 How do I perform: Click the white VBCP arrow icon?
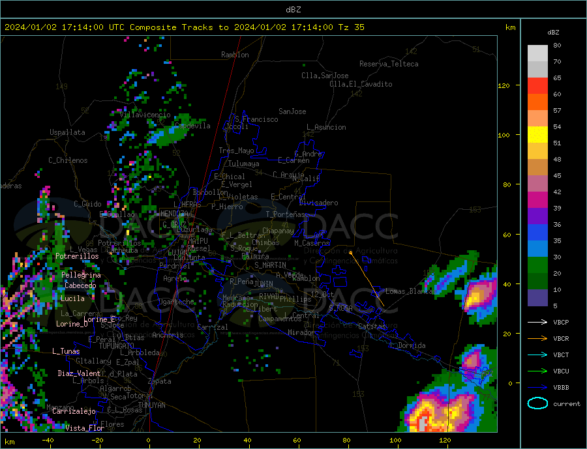tap(537, 322)
